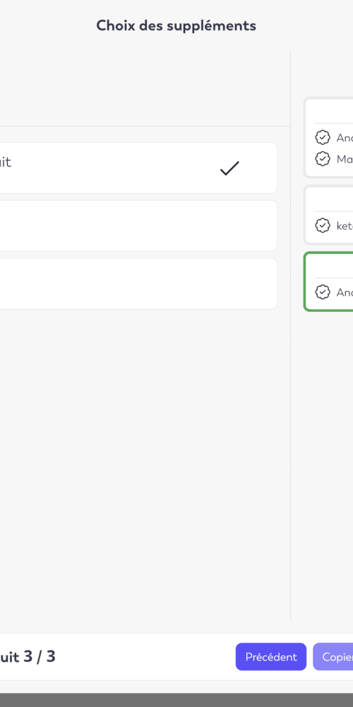Click the Copier button

[x=333, y=657]
